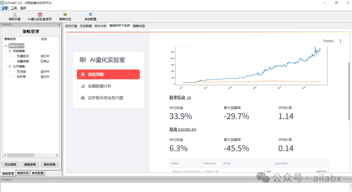Screen dimensions: 352x192
Task: Switch to the 策略优选 tab
Action: tap(139, 26)
